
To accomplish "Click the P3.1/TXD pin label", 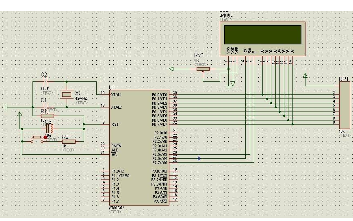I will pyautogui.click(x=159, y=176).
